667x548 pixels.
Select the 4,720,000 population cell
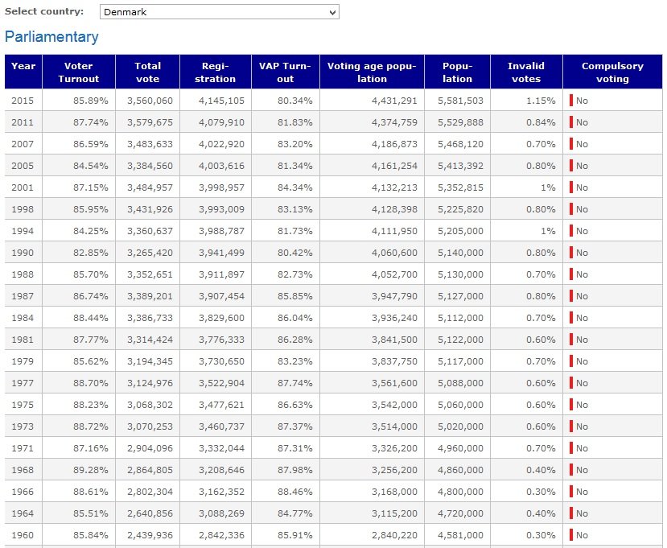457,513
